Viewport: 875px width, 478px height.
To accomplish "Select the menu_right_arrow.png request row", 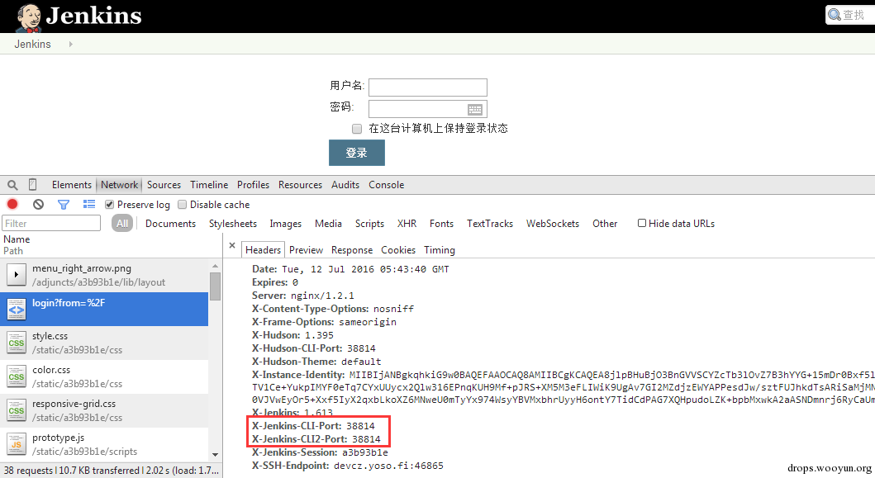I will [x=104, y=274].
